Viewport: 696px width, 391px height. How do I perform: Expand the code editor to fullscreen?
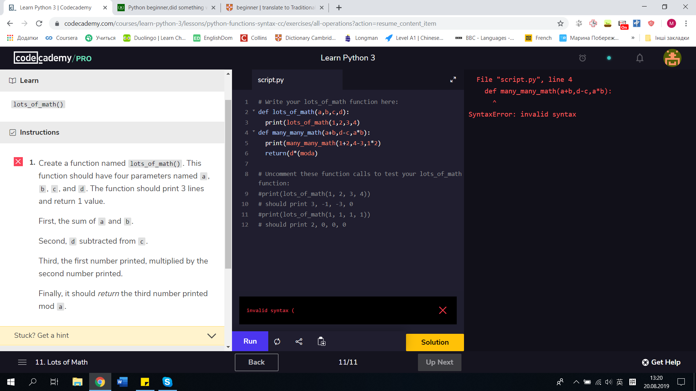pos(453,80)
